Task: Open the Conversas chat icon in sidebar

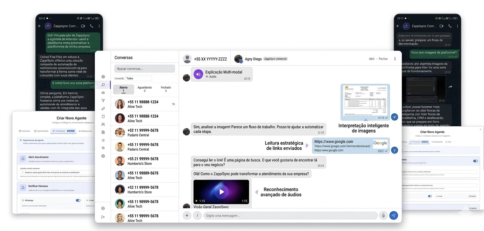Action: (103, 85)
